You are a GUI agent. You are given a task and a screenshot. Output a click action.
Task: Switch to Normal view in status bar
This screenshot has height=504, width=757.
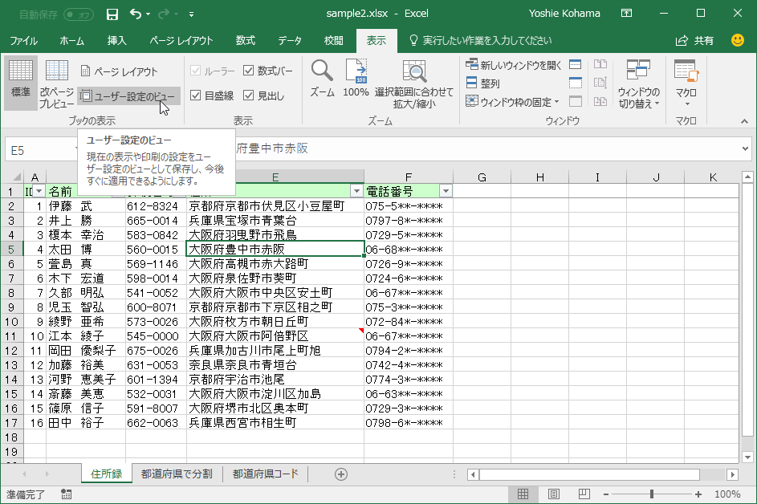point(523,494)
